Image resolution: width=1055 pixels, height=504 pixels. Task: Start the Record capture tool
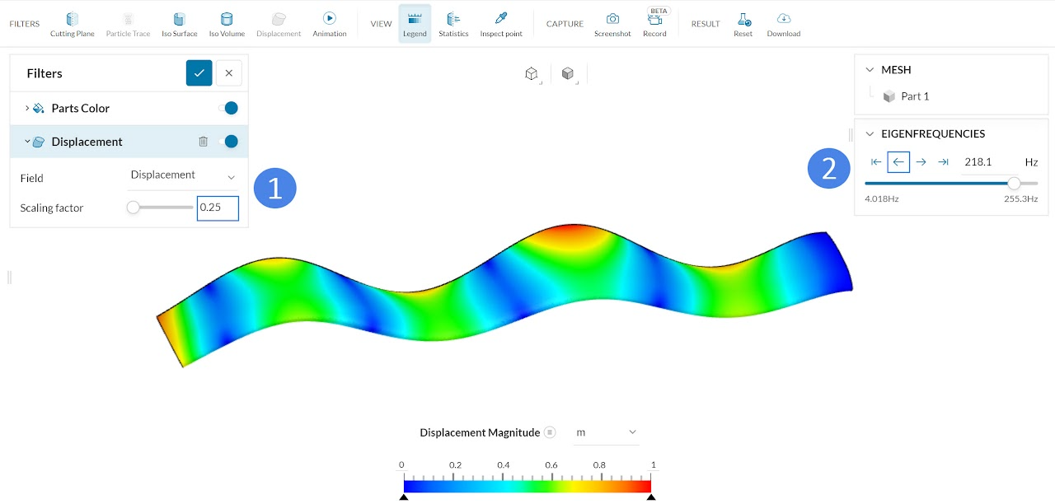(654, 24)
